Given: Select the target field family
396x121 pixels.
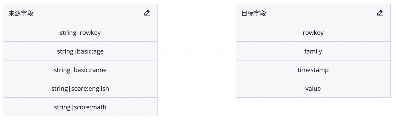Looking at the screenshot, I should 313,51.
